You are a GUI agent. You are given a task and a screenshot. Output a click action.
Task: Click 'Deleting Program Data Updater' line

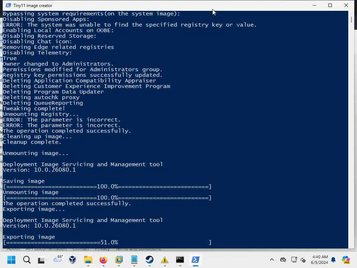tap(53, 92)
